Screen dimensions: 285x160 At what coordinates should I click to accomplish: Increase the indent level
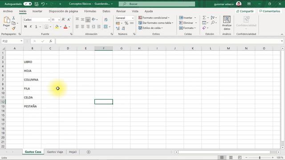[x=99, y=27]
